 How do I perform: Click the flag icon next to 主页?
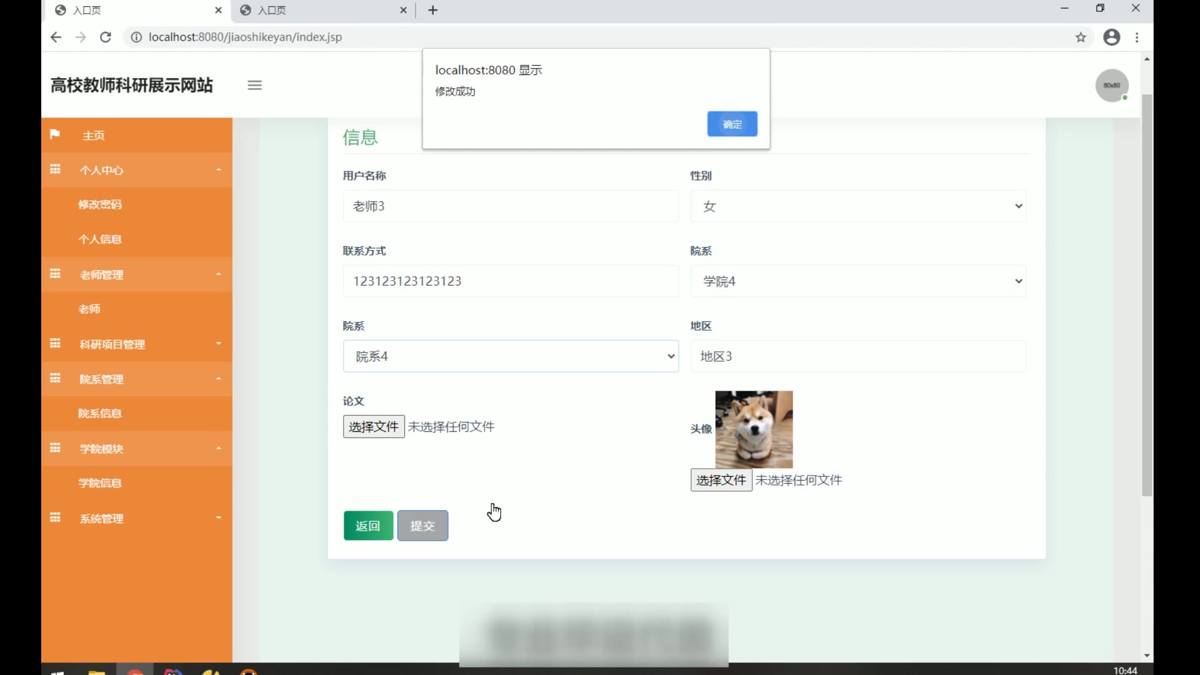pos(55,134)
